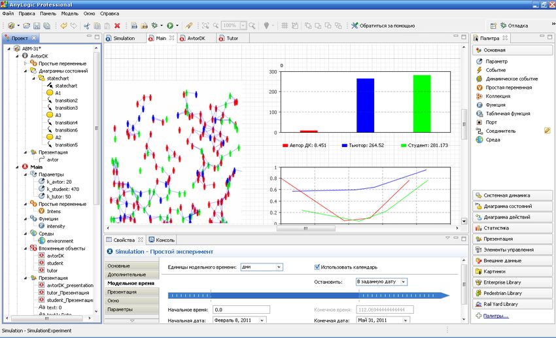Open the Остановить dropdown list
Screen dimensions: 556x338
(381, 282)
